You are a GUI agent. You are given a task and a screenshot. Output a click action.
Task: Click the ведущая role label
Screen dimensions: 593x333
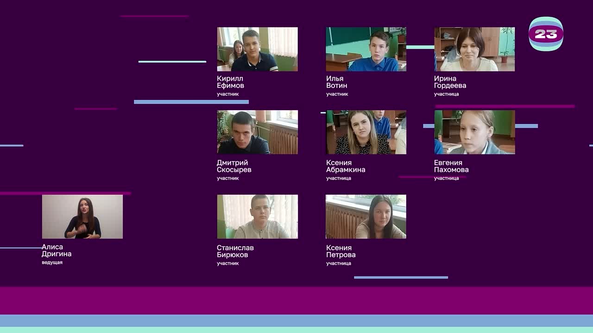(x=52, y=263)
